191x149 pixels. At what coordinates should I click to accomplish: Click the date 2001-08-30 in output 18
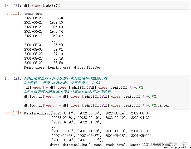pyautogui.click(x=33, y=49)
